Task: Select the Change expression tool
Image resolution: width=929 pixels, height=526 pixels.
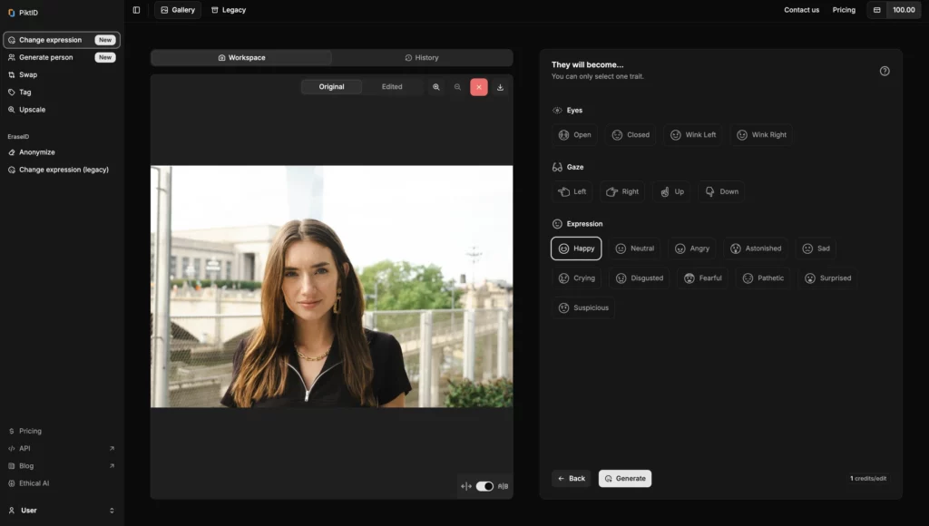Action: [x=50, y=39]
